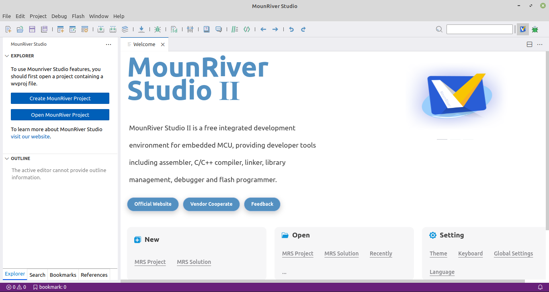Follow the 'visit our website' link
The image size is (549, 292).
[x=30, y=137]
